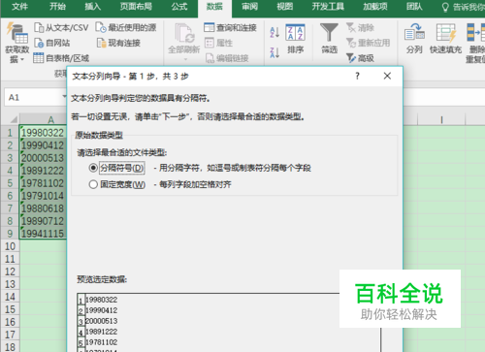Close the 文本分列向导 dialog
The image size is (485, 352).
pyautogui.click(x=387, y=76)
